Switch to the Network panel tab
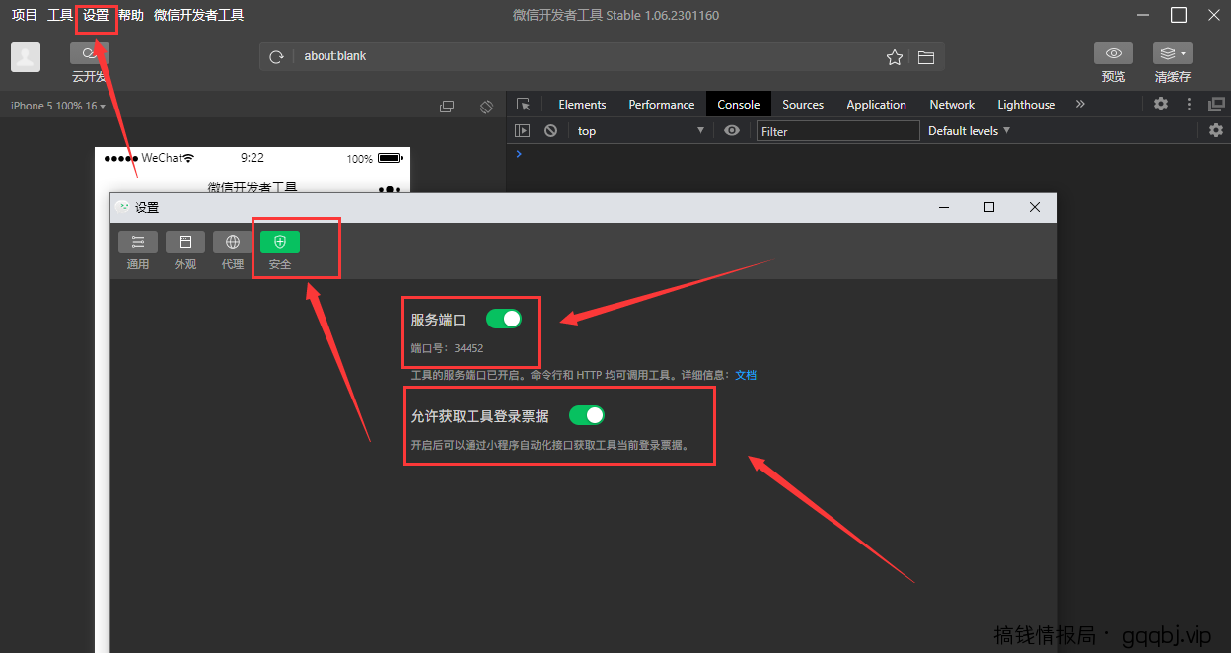The width and height of the screenshot is (1231, 653). click(x=951, y=104)
